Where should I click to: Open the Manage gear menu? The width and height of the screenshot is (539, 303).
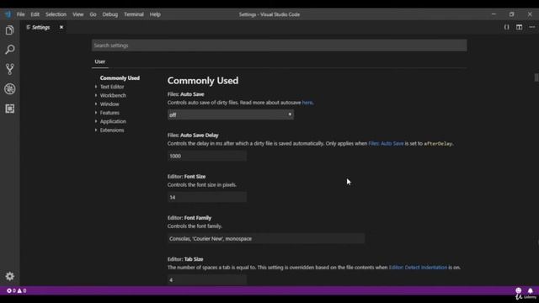(9, 276)
